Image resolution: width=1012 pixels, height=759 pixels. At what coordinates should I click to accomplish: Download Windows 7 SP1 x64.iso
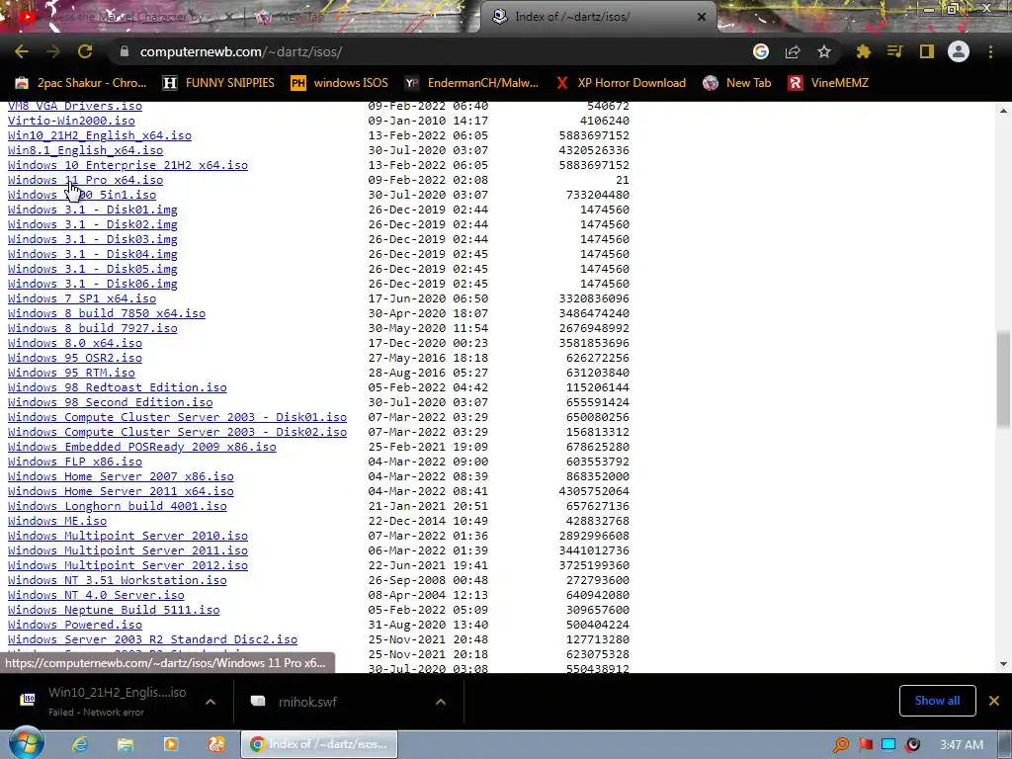point(82,298)
